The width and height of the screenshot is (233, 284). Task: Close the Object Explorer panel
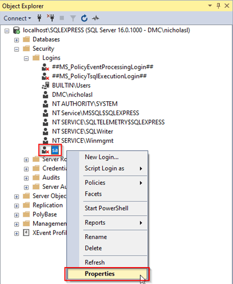227,6
